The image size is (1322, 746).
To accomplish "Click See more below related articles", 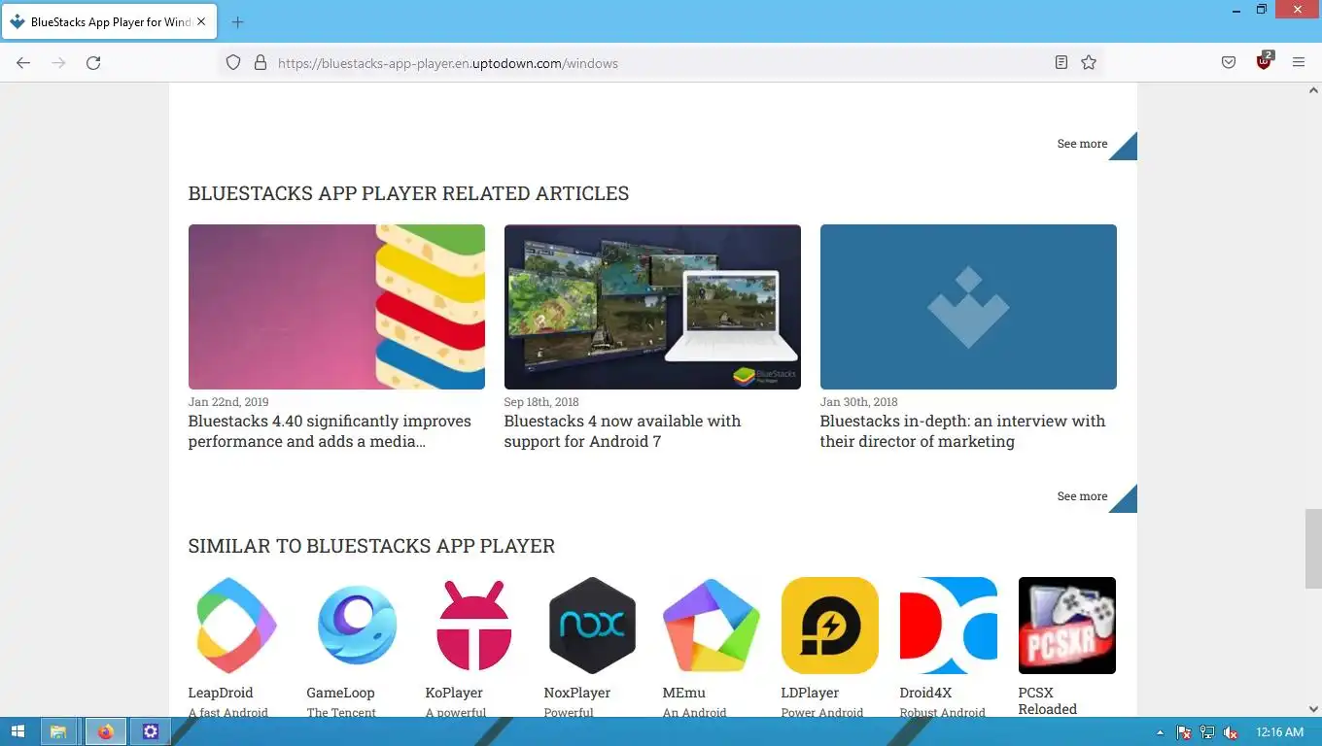I will tap(1082, 496).
